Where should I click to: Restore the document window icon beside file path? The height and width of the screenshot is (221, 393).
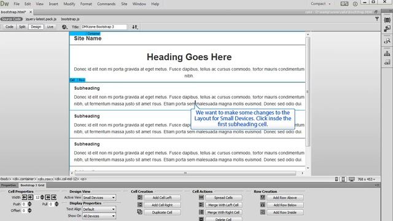(376, 12)
